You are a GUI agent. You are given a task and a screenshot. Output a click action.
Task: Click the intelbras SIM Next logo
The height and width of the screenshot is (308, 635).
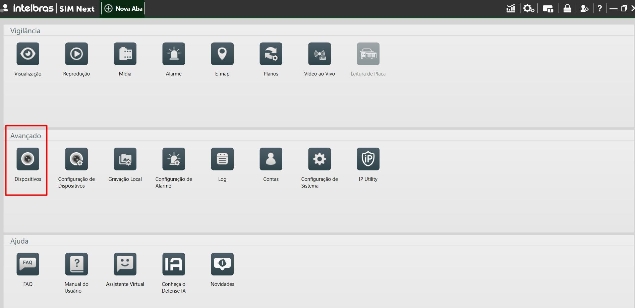54,8
